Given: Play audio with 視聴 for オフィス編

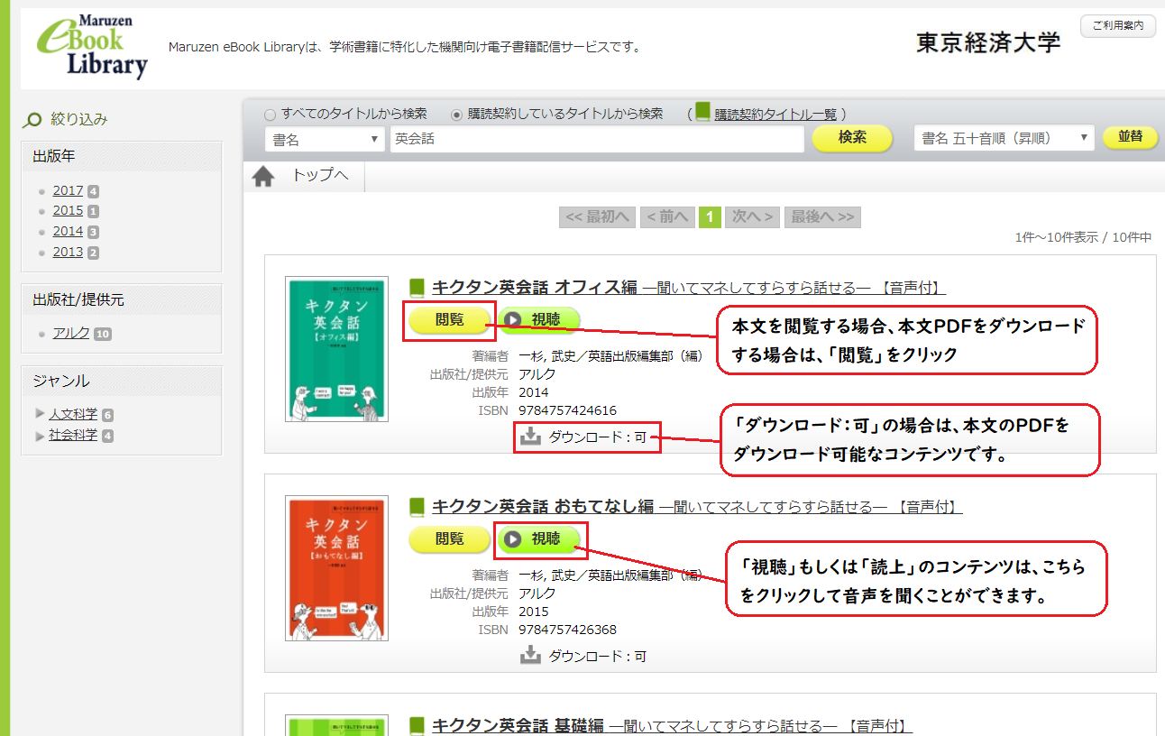Looking at the screenshot, I should click(539, 319).
